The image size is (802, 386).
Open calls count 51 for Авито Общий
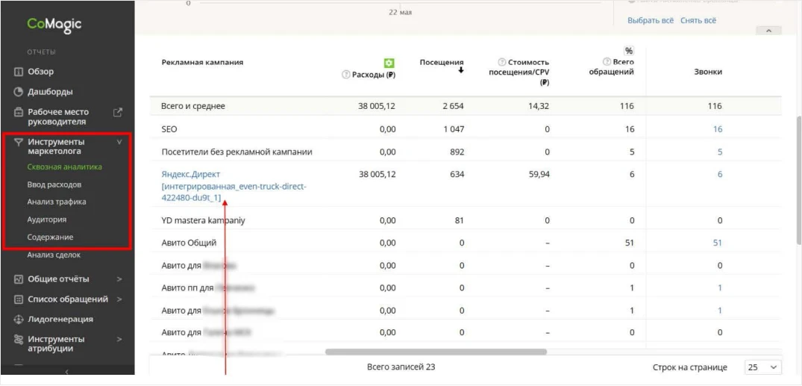coord(718,243)
